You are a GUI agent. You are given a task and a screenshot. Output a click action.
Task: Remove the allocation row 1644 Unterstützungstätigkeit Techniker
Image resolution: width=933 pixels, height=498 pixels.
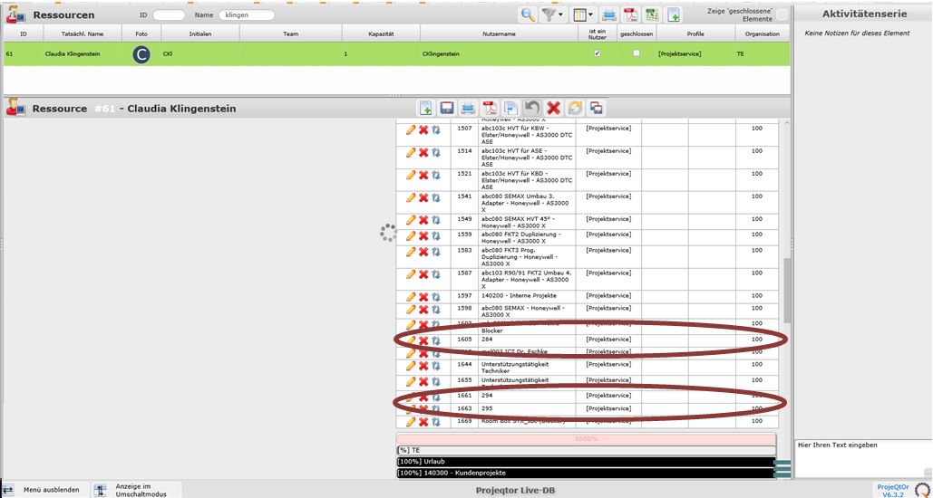(x=423, y=366)
